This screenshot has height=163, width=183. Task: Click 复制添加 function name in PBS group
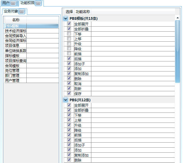(x=81, y=155)
